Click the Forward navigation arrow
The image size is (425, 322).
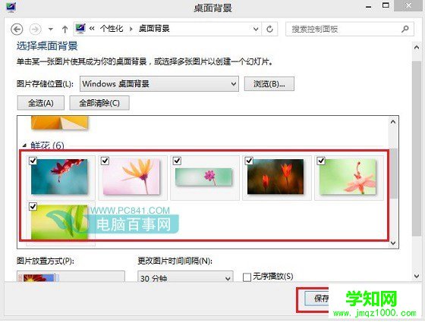point(36,29)
